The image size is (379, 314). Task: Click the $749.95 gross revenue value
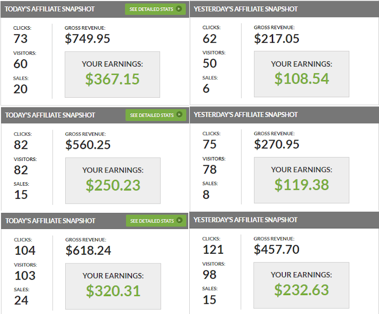tap(88, 39)
